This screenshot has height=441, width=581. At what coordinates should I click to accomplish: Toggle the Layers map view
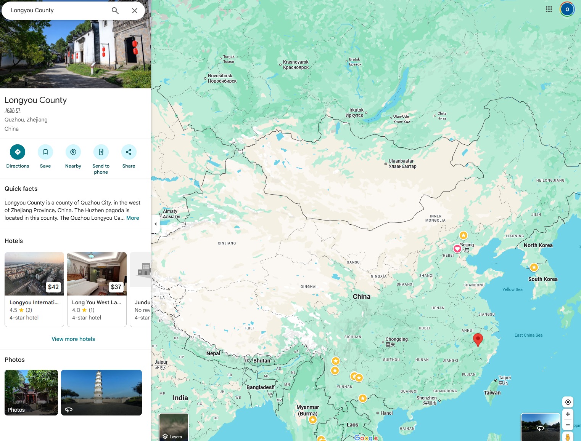point(174,427)
